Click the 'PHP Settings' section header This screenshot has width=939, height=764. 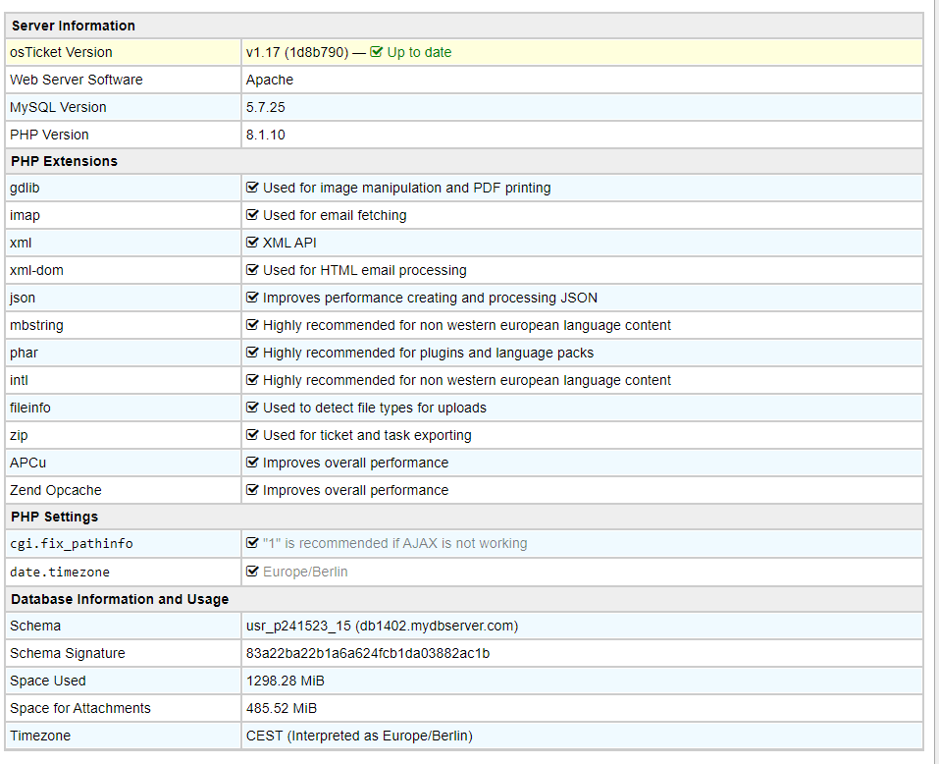click(55, 517)
